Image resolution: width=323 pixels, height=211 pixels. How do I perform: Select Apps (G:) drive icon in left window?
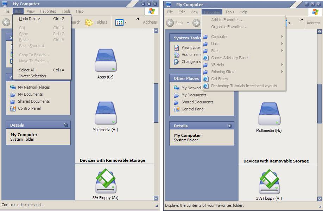106,60
